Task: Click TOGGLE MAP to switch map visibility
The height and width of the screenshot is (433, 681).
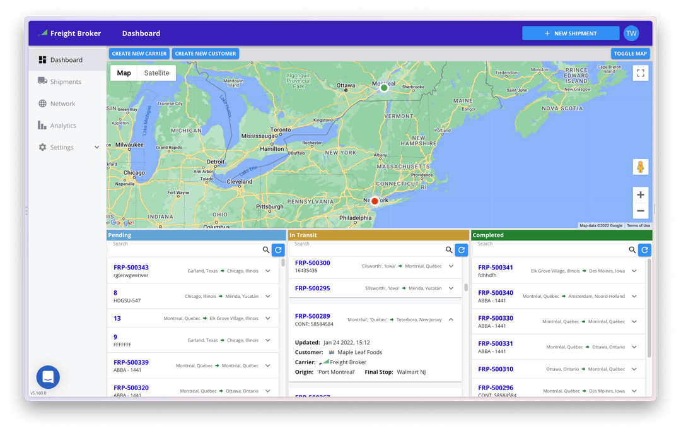Action: pos(631,54)
